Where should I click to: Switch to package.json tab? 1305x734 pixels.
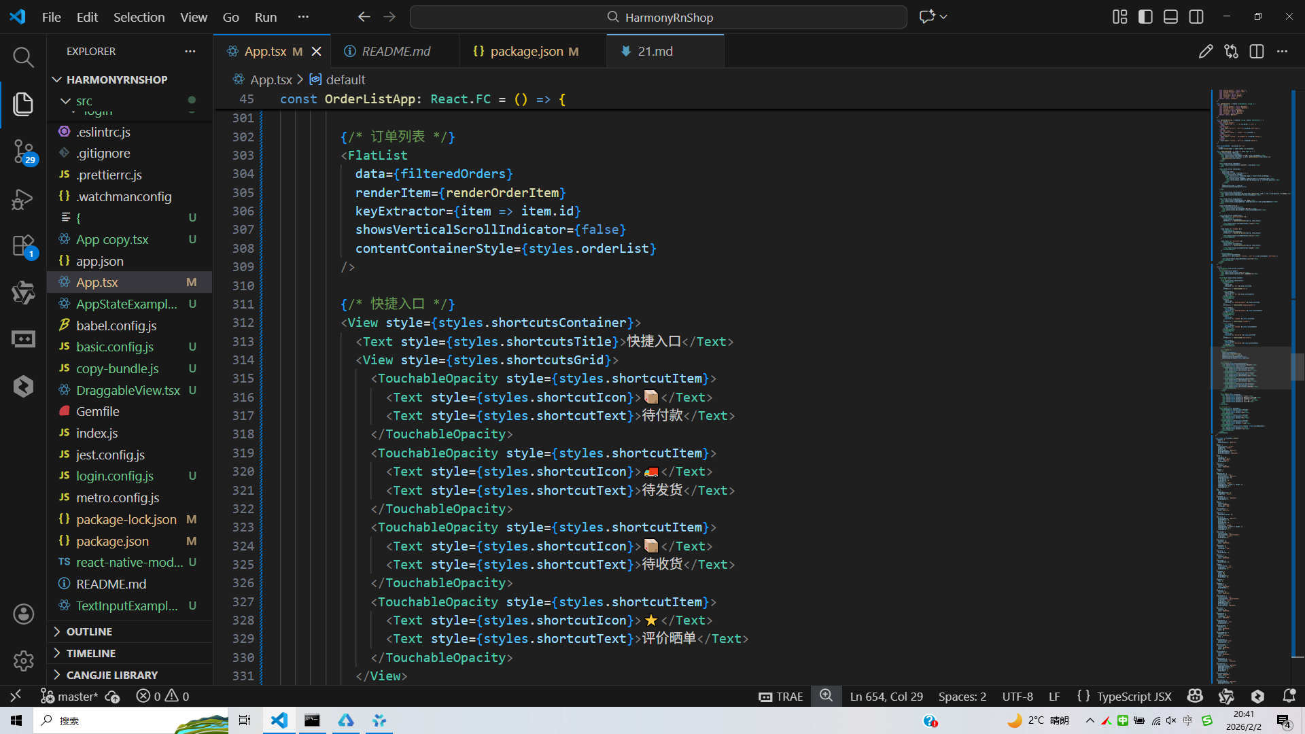526,52
